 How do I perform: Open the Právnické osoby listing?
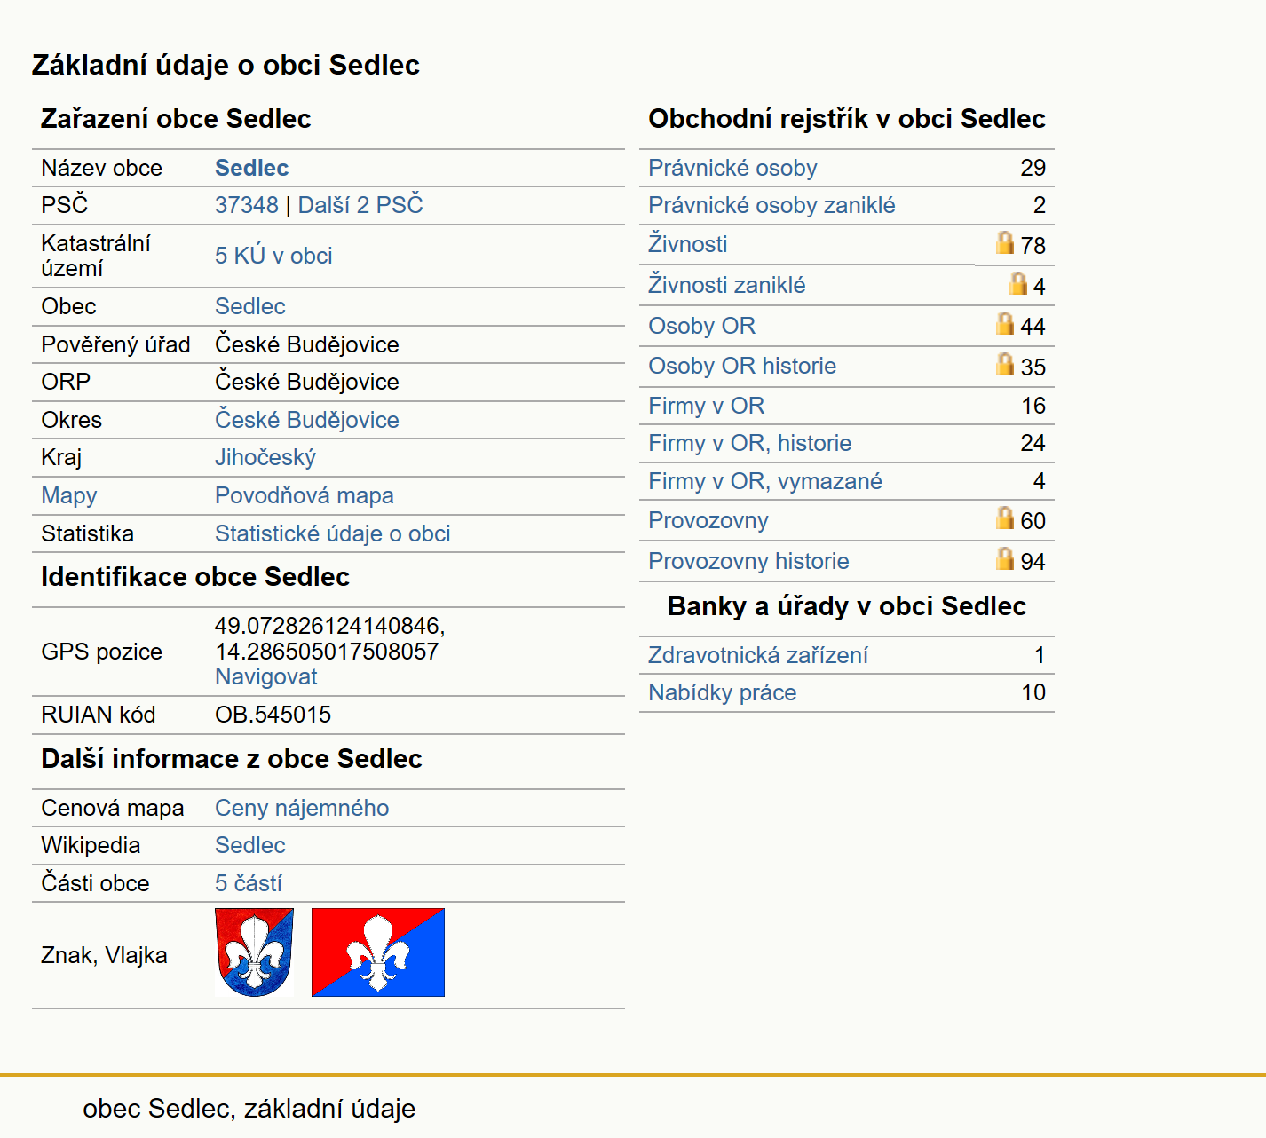coord(732,168)
